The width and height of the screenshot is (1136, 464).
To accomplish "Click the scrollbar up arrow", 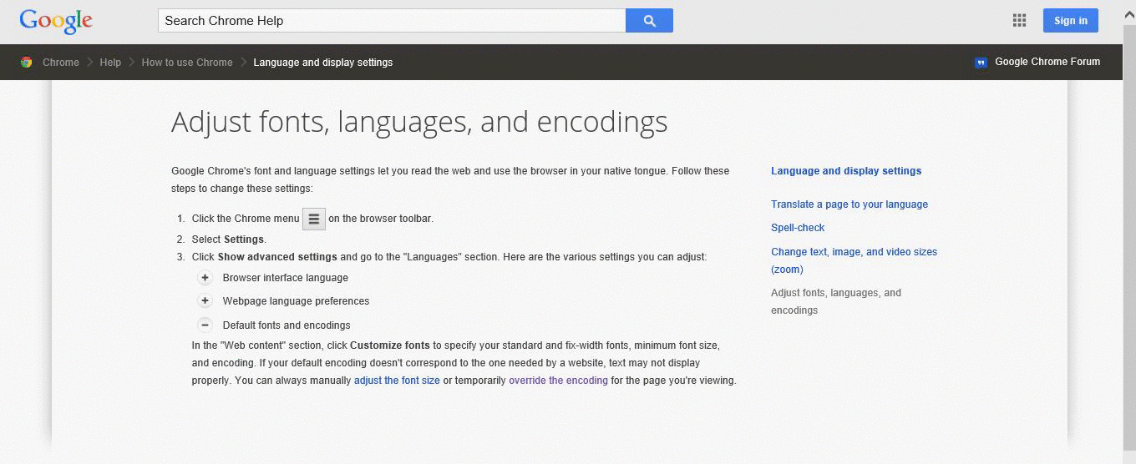I will tap(1129, 16).
